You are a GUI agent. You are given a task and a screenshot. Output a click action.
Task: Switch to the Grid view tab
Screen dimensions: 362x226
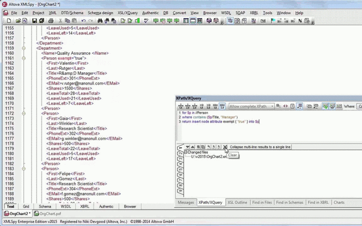(x=26, y=206)
